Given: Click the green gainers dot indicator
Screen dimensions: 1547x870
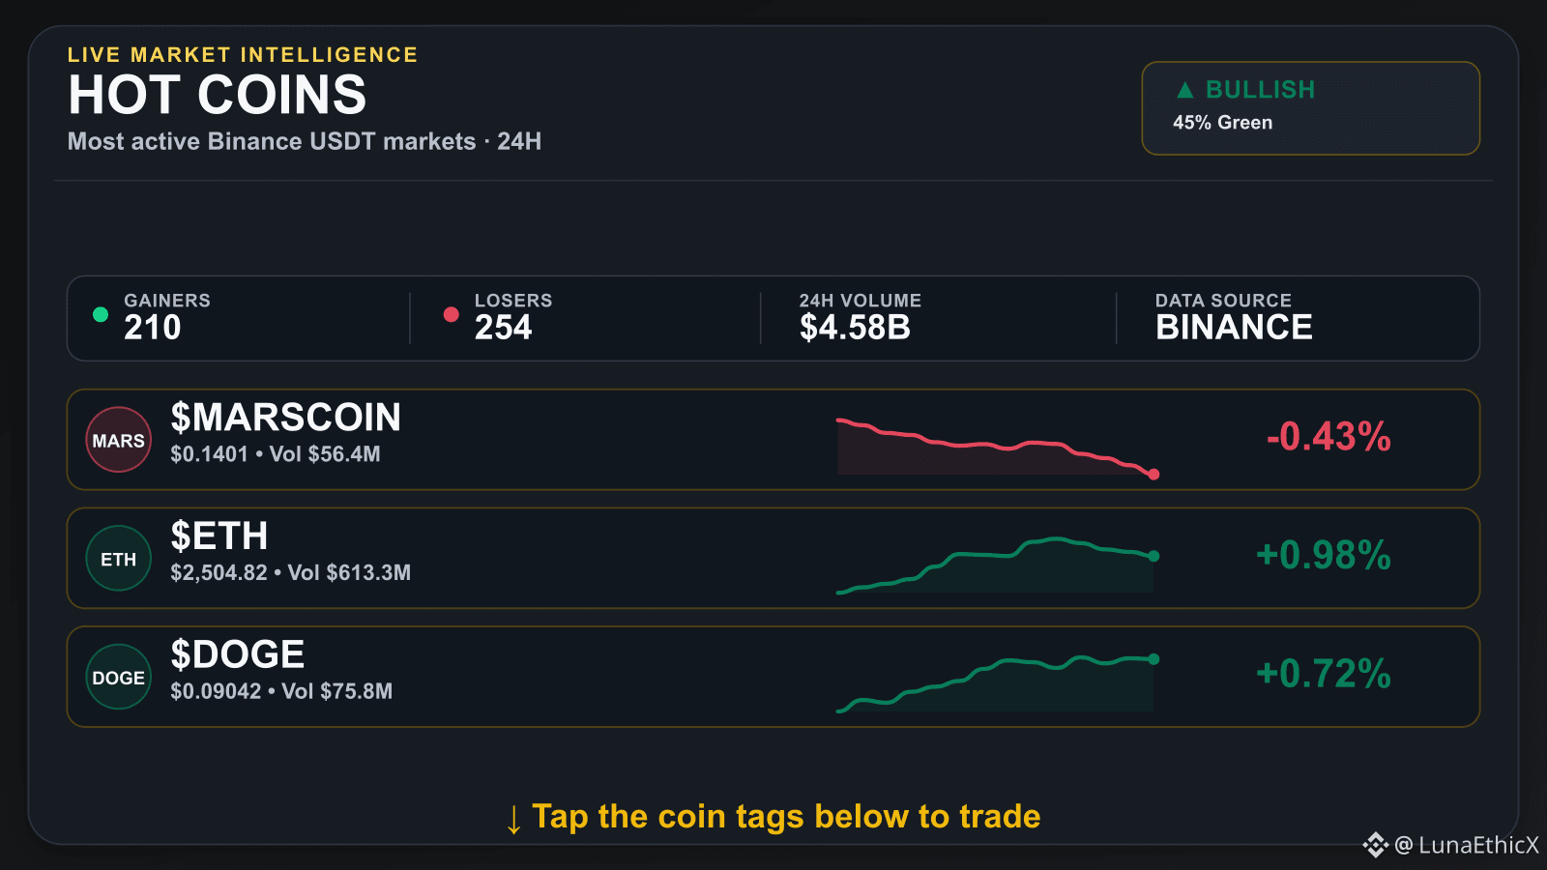Looking at the screenshot, I should [x=101, y=314].
